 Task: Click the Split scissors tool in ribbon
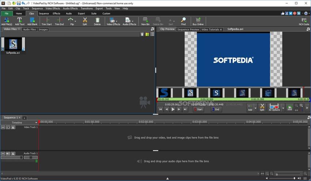(85, 21)
